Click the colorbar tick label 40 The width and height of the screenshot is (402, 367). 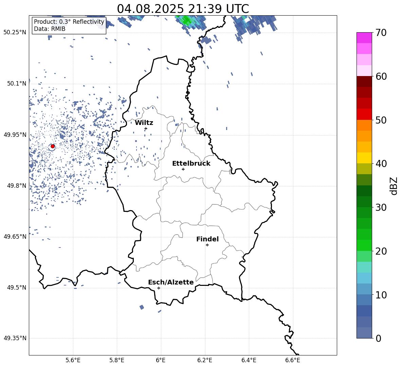(381, 164)
